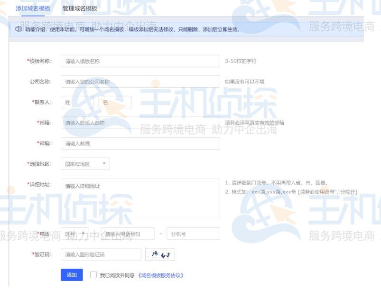Click the 公司名称 input field
The height and width of the screenshot is (291, 381).
pos(140,82)
